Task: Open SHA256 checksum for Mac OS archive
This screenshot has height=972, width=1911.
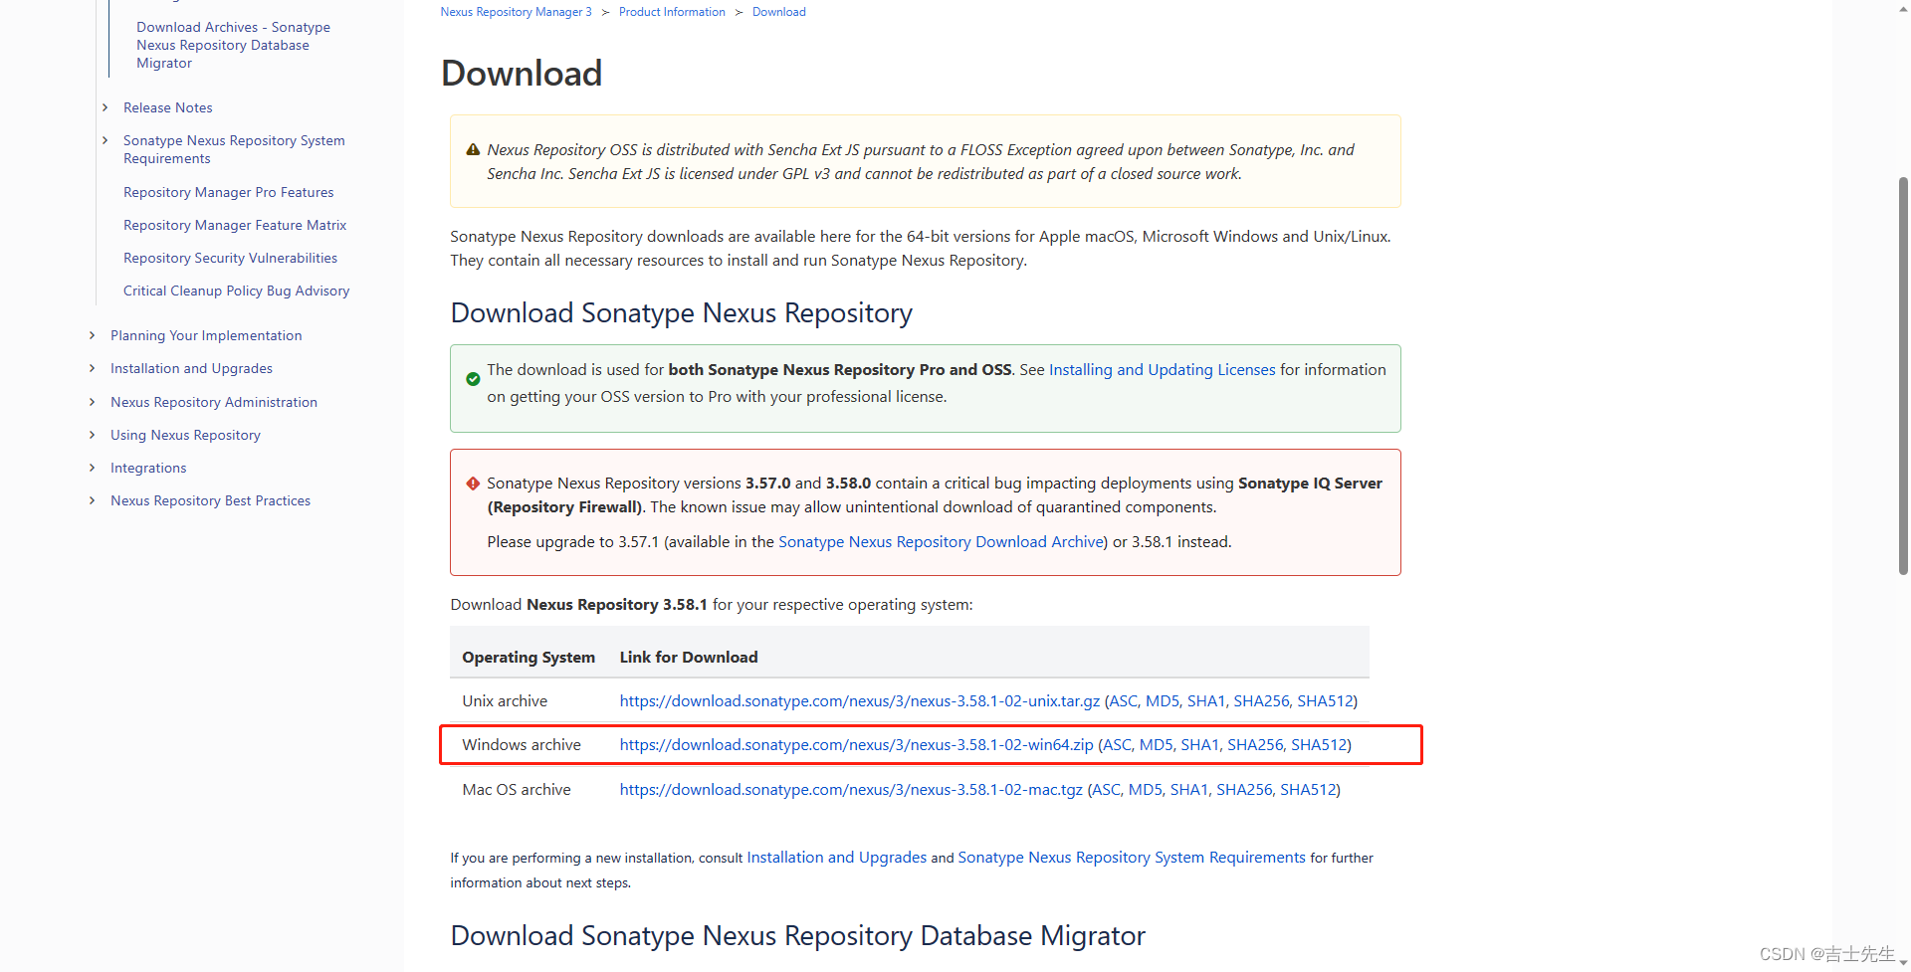Action: [x=1244, y=789]
